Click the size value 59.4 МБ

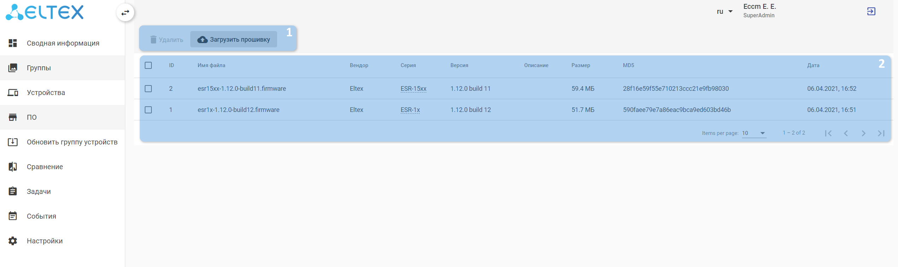[x=583, y=89]
